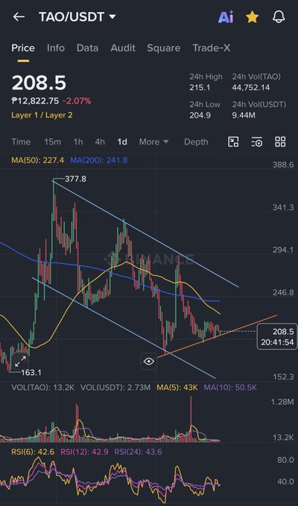Select the 1d chart interval

click(122, 142)
